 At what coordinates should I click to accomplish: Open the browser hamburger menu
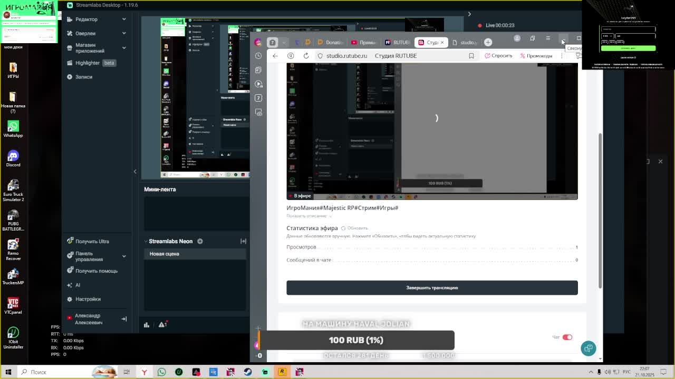click(x=548, y=38)
